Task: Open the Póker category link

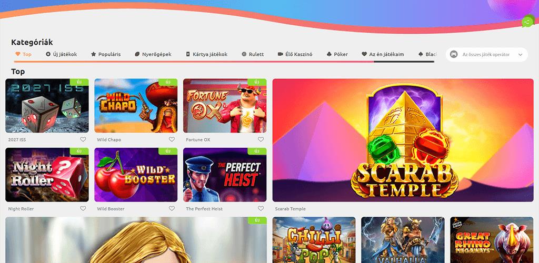Action: [x=337, y=54]
